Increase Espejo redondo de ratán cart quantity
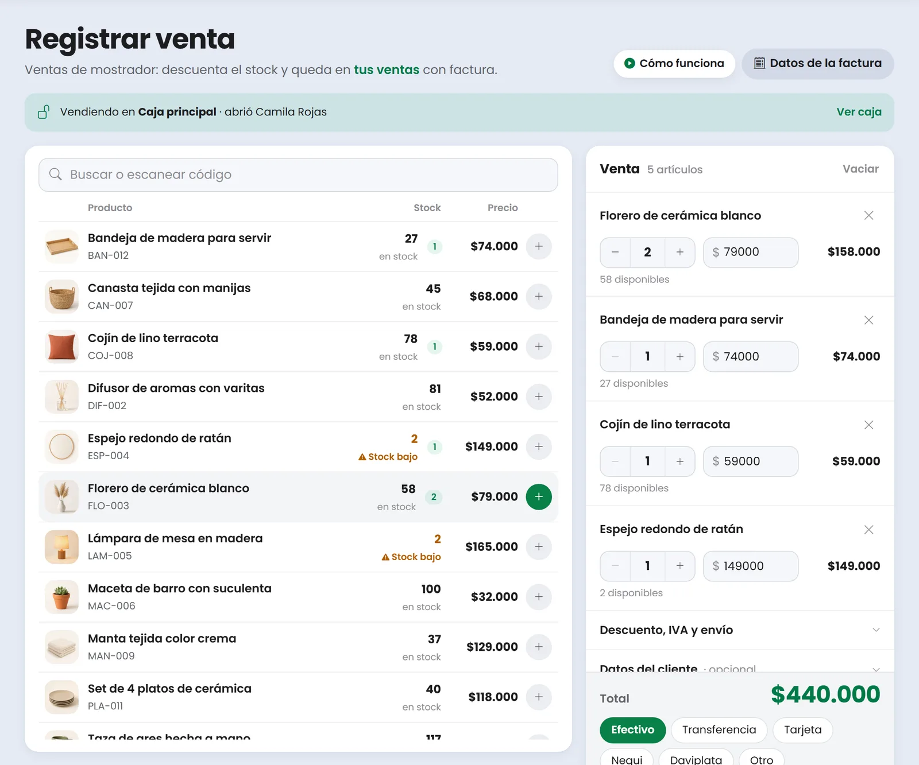This screenshot has width=919, height=765. 680,566
